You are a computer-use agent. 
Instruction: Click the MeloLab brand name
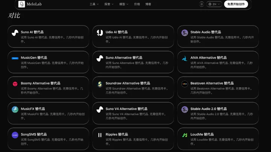pyautogui.click(x=34, y=4)
